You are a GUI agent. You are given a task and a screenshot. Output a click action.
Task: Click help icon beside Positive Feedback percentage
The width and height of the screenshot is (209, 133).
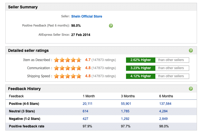click(111, 26)
